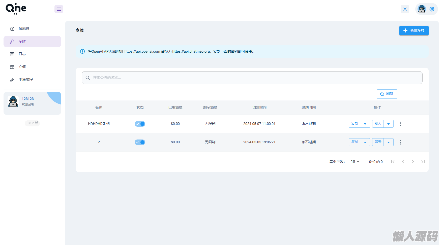Open the 仪表盘 dashboard menu item
The image size is (443, 245).
point(24,29)
